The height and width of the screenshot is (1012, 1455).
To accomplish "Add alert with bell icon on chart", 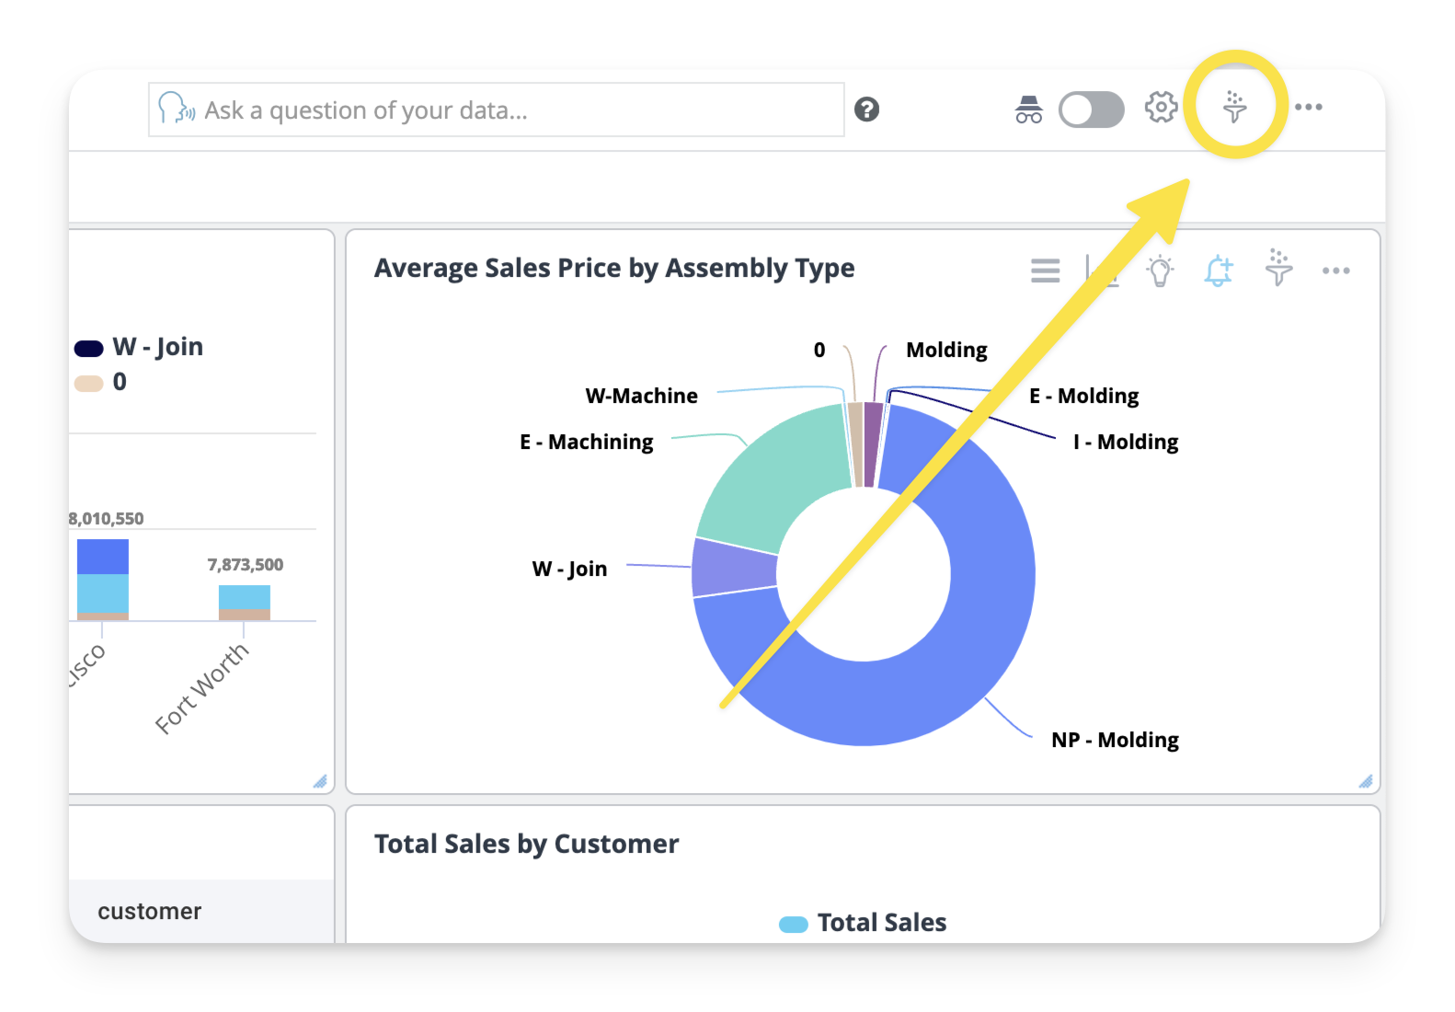I will [1219, 270].
